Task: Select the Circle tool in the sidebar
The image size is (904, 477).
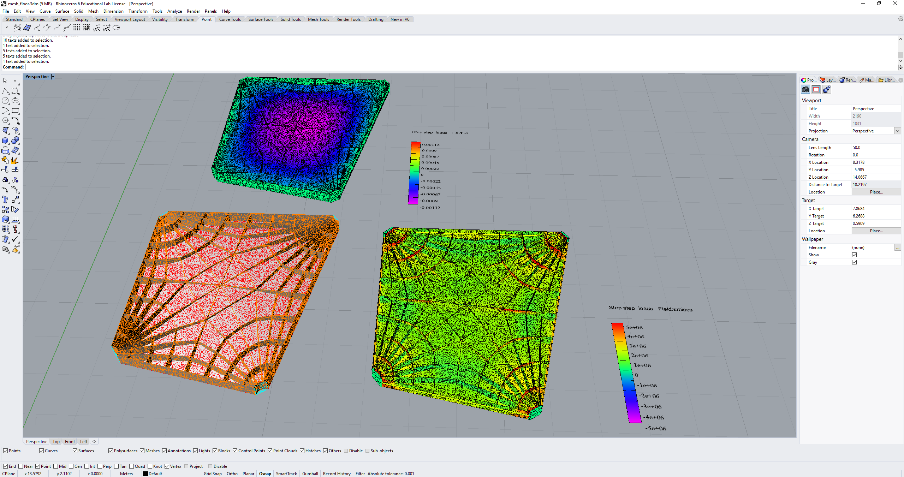Action: [6, 101]
